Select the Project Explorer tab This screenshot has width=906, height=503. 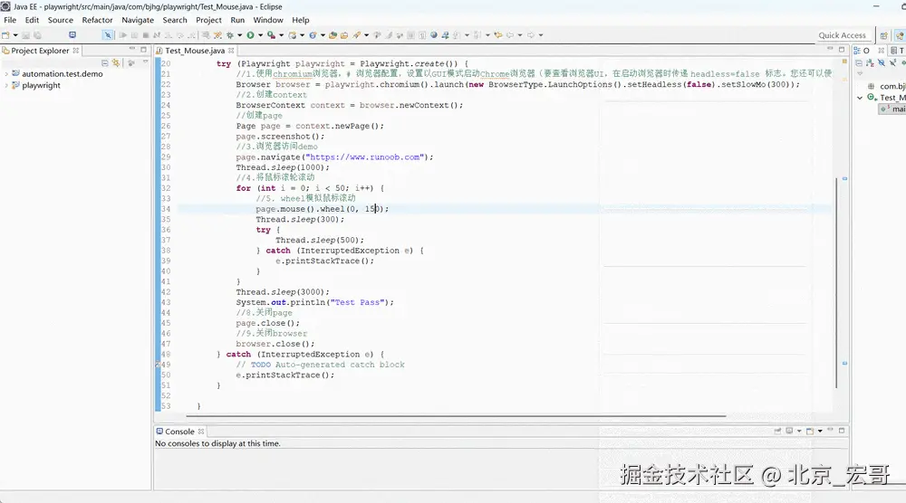coord(40,50)
